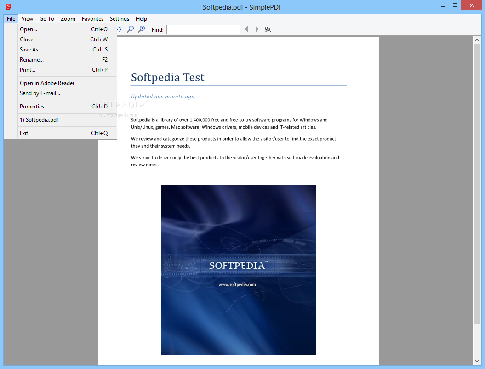The image size is (485, 369).
Task: Open the Zoom menu
Action: (x=68, y=18)
